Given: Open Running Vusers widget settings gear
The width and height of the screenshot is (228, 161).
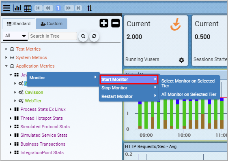Looking at the screenshot, I should point(181,60).
